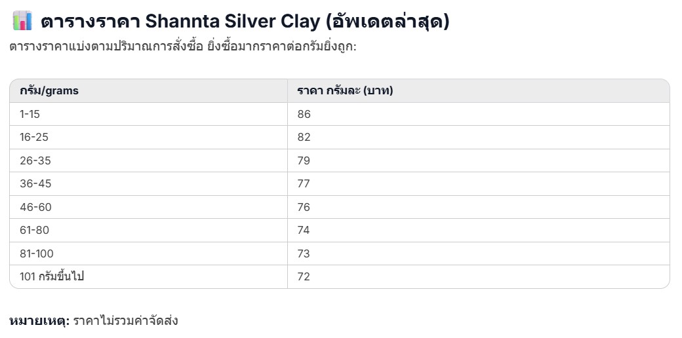Select the 81-100 grams cell
This screenshot has width=682, height=338.
pos(37,254)
